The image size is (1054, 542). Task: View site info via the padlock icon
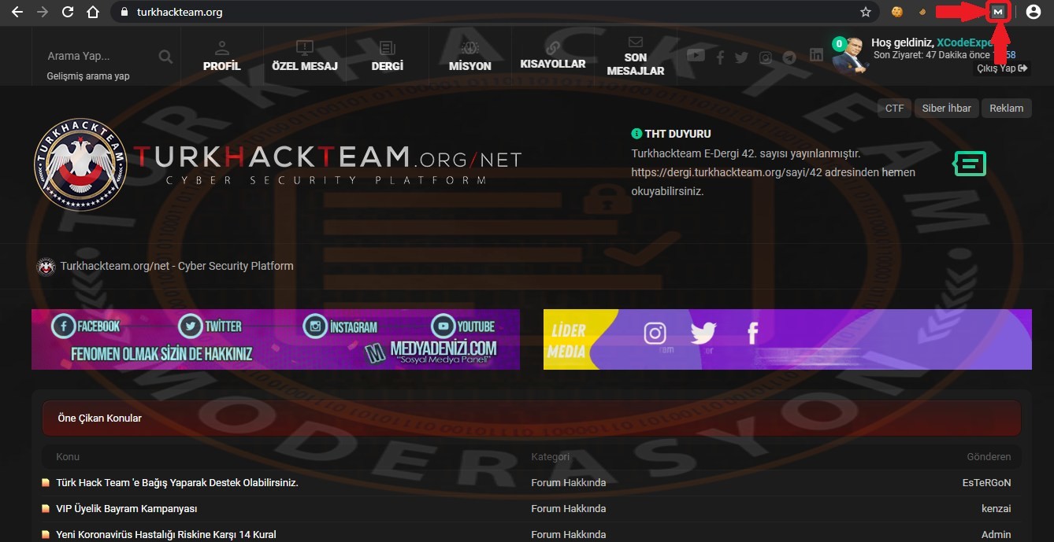[124, 12]
